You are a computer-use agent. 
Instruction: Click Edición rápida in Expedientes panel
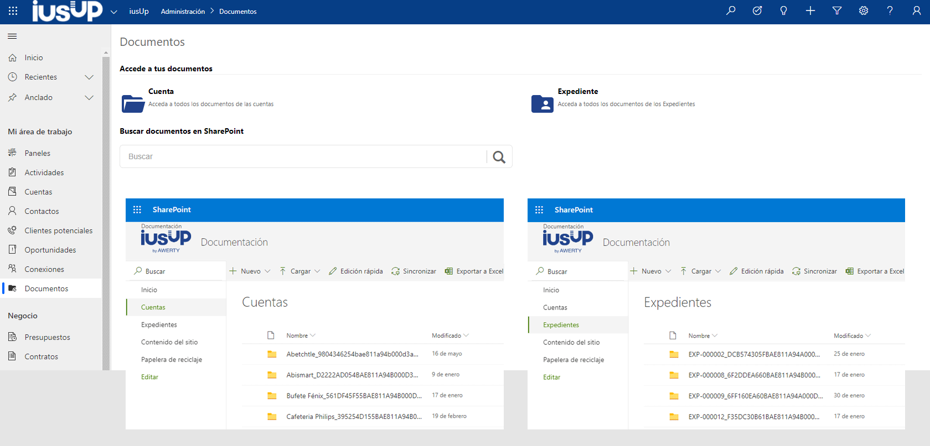(x=756, y=271)
